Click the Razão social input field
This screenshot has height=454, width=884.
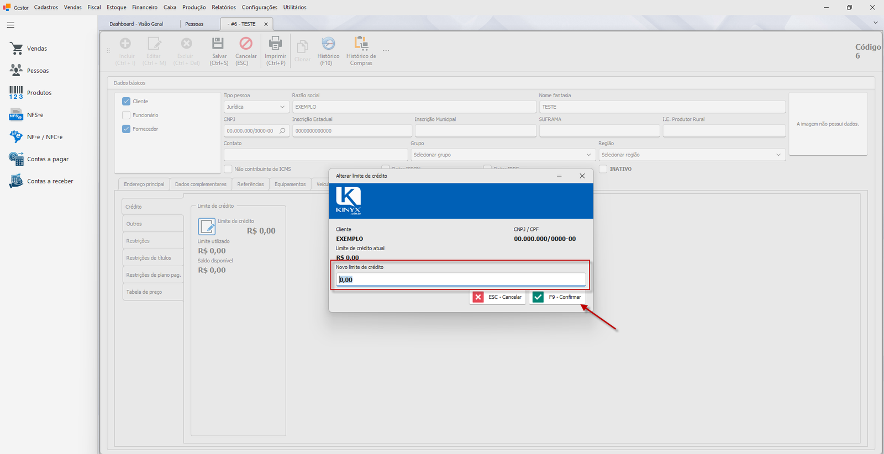click(414, 107)
